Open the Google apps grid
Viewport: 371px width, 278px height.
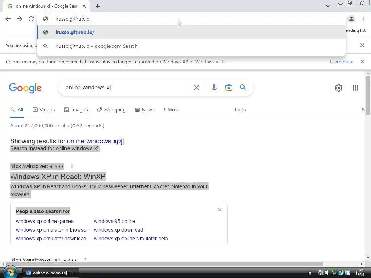(355, 88)
